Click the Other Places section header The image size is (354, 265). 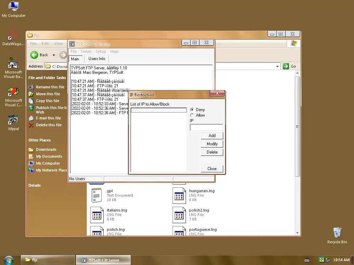pos(39,140)
